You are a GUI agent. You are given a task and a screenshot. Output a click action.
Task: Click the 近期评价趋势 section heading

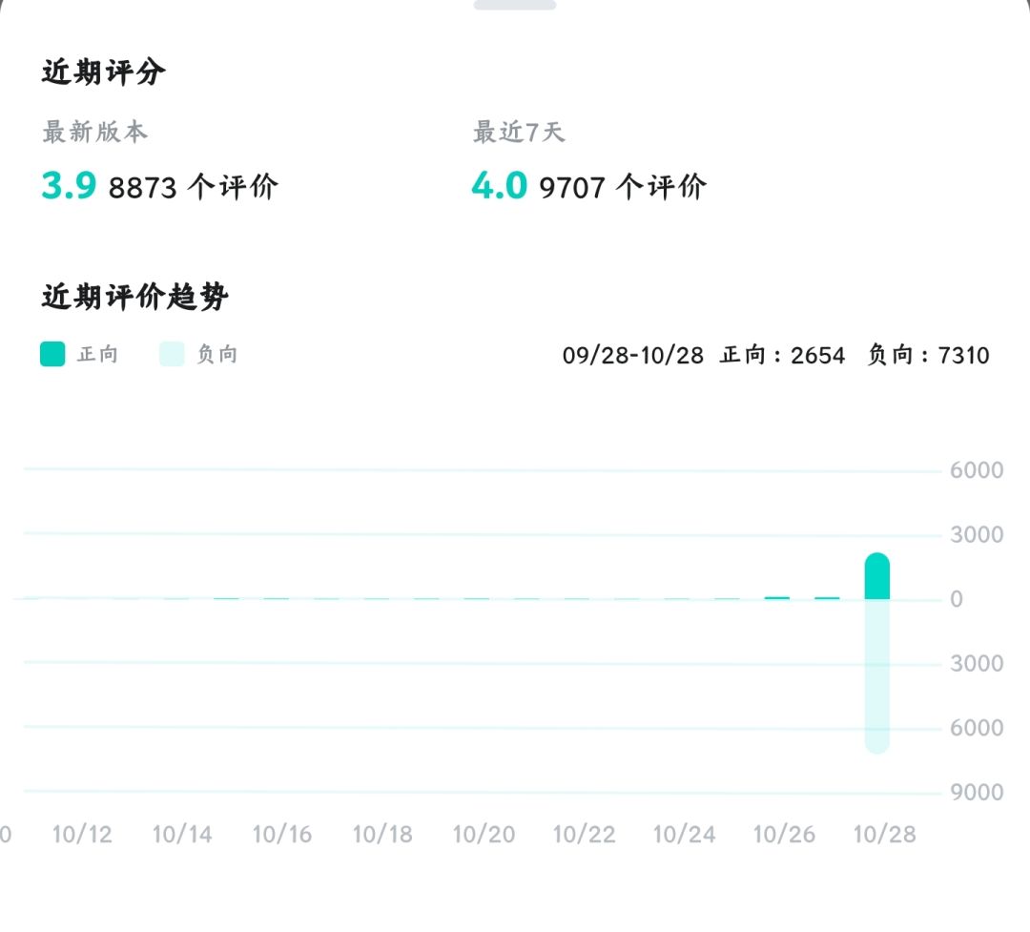click(135, 297)
